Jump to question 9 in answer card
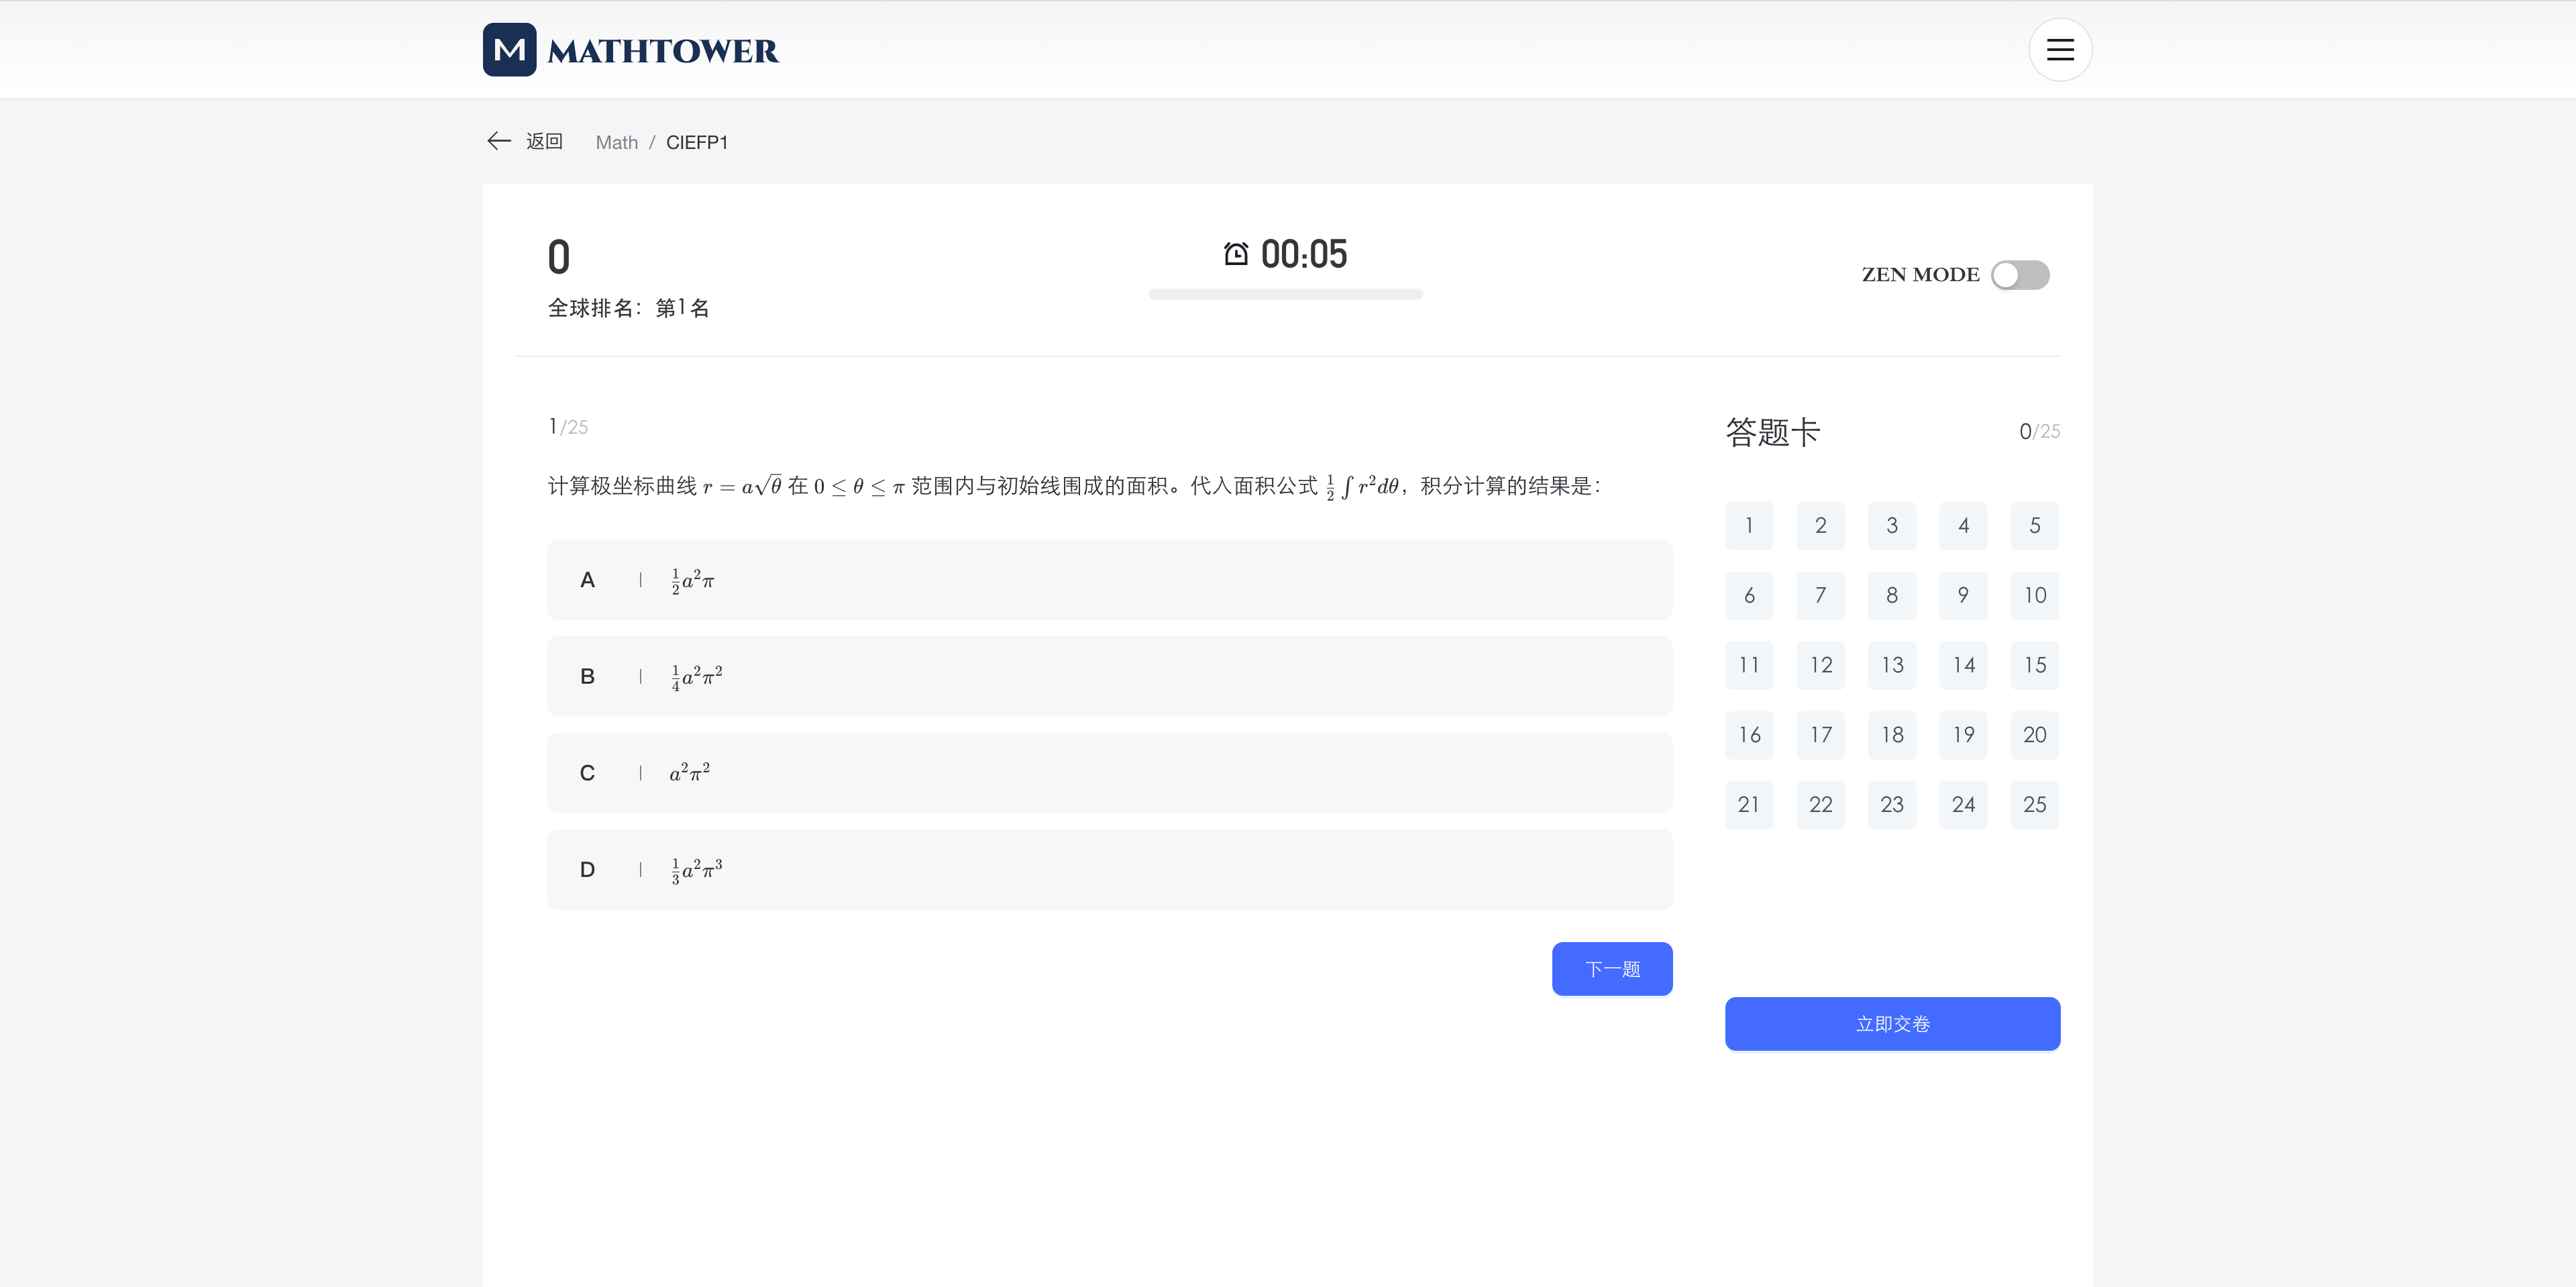The width and height of the screenshot is (2576, 1287). pos(1963,596)
